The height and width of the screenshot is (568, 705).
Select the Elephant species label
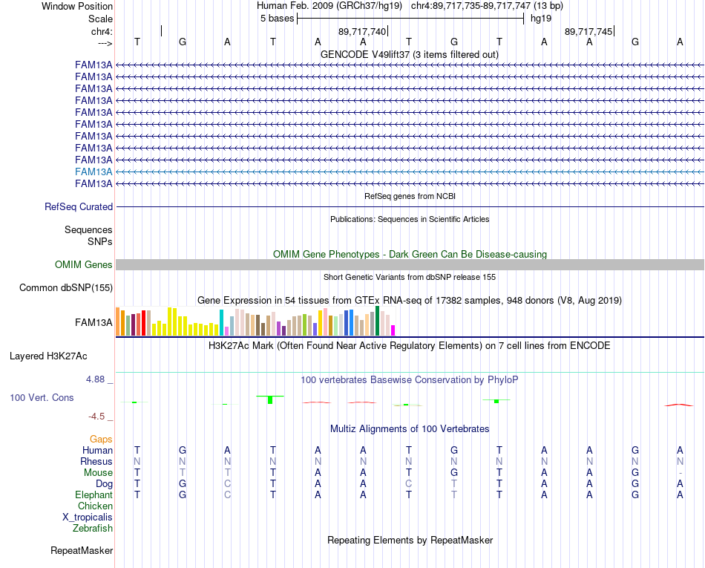[x=94, y=494]
